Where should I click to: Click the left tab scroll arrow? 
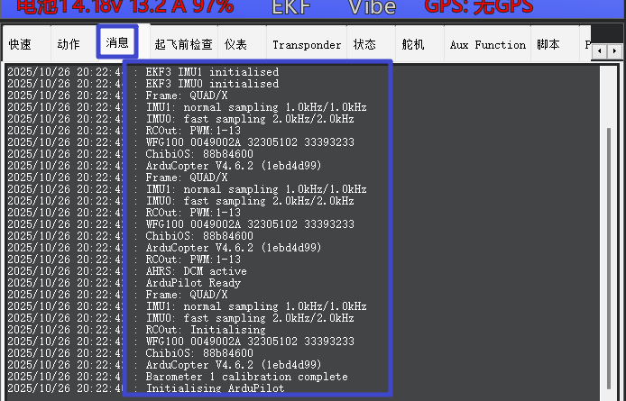click(600, 53)
